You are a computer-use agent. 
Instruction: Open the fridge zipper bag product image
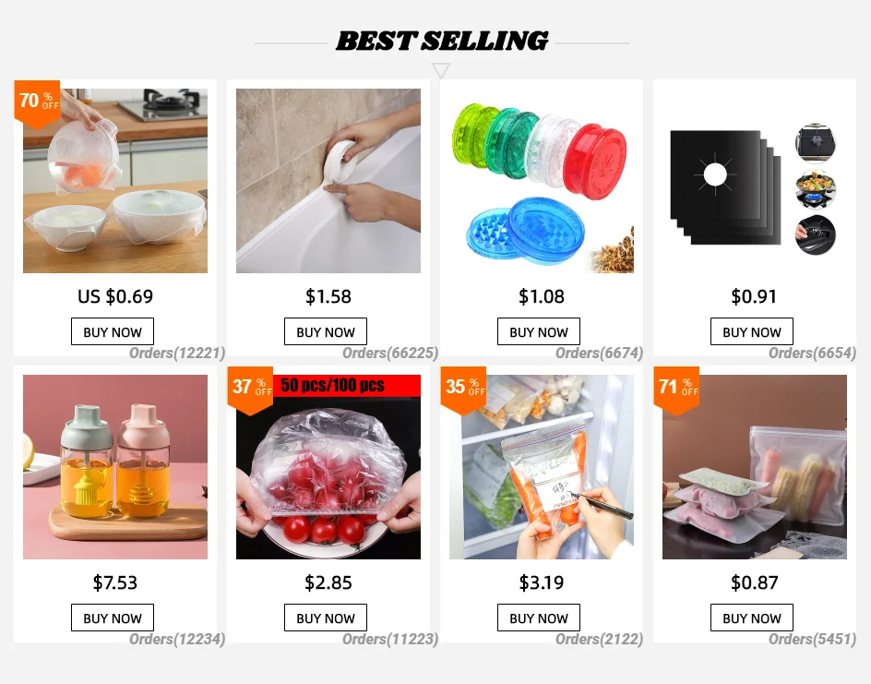(542, 467)
